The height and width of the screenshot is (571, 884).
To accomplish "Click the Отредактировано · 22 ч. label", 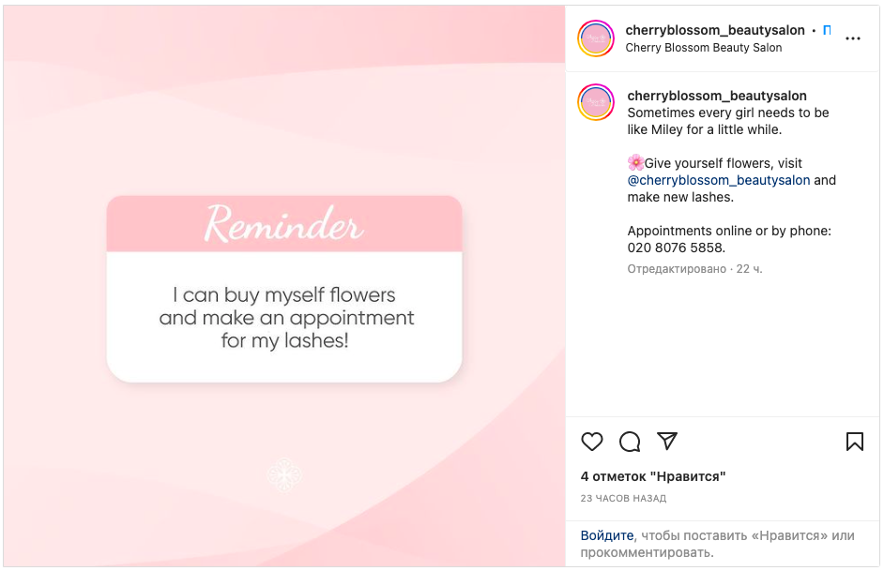I will click(x=694, y=269).
